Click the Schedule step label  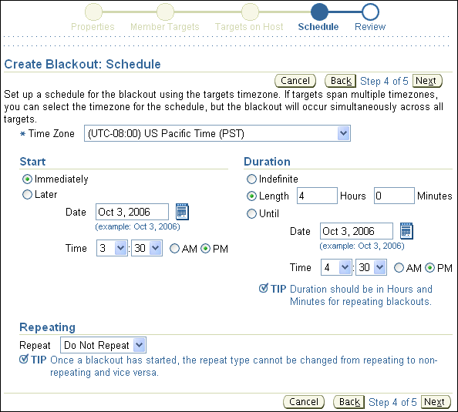point(318,27)
